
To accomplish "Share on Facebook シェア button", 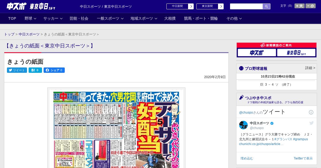I will tap(54, 70).
